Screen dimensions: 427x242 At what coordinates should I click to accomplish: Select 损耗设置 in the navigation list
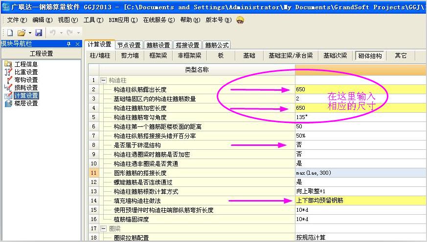point(26,87)
